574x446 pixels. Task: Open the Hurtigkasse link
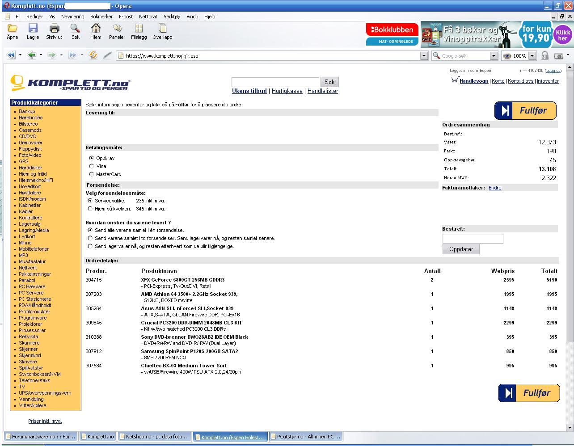pyautogui.click(x=287, y=91)
